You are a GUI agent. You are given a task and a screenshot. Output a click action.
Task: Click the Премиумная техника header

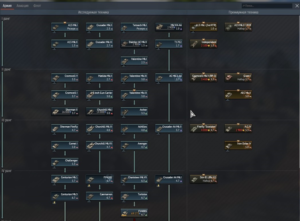click(243, 12)
